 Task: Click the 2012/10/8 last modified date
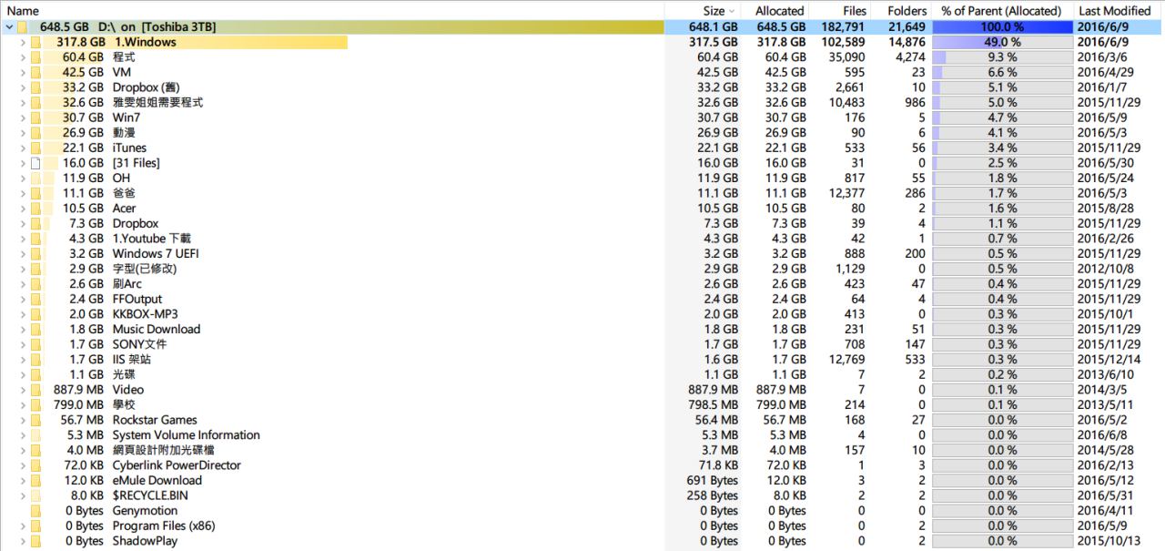[1106, 269]
